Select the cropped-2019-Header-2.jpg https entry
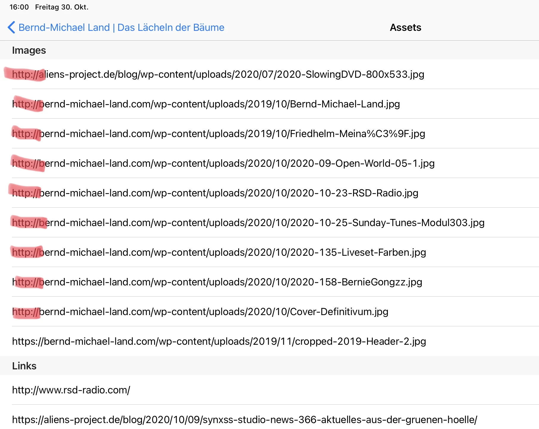539x429 pixels. pos(219,341)
